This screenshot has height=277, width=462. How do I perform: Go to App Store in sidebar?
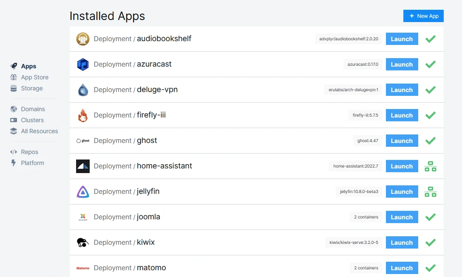tap(35, 77)
